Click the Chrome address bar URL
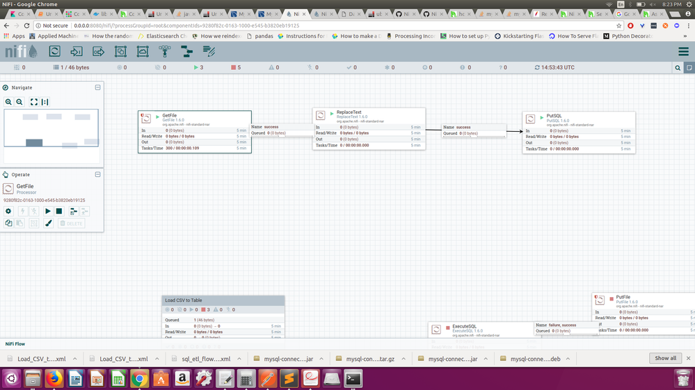 [186, 26]
